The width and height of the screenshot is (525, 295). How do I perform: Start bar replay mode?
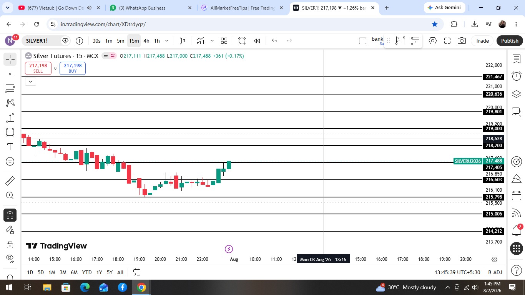(257, 41)
